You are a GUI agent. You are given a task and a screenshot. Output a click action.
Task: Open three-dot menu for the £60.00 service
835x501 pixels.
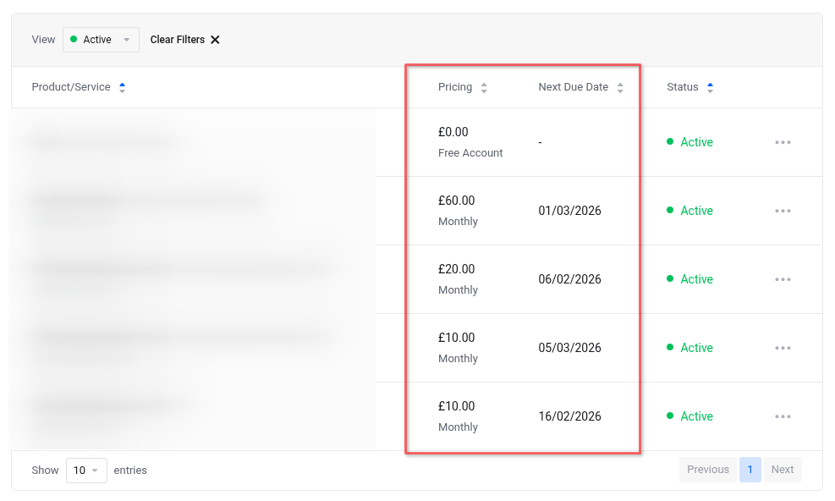tap(783, 211)
